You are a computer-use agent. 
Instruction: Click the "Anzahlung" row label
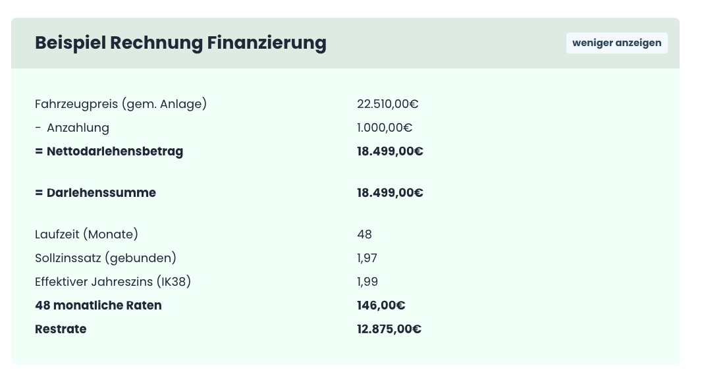78,128
